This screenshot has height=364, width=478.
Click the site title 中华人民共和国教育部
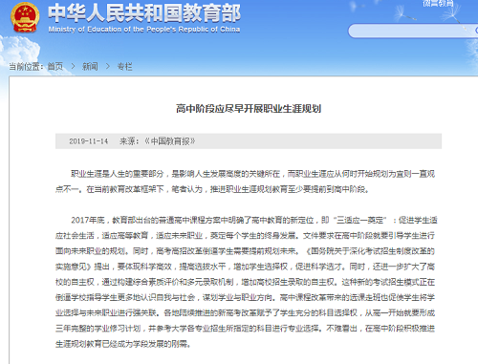pyautogui.click(x=144, y=12)
